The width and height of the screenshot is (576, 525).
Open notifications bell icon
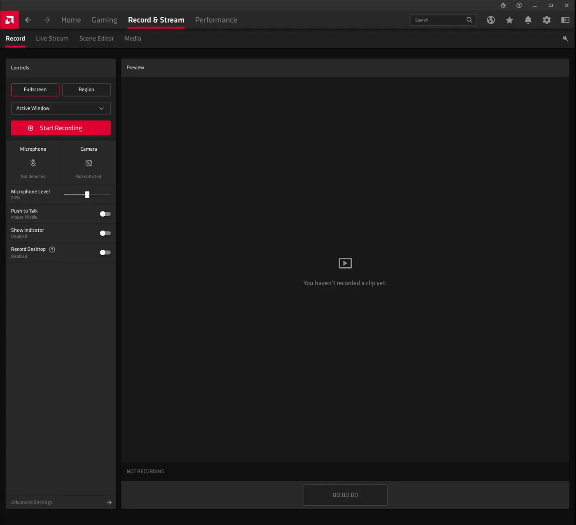[528, 20]
